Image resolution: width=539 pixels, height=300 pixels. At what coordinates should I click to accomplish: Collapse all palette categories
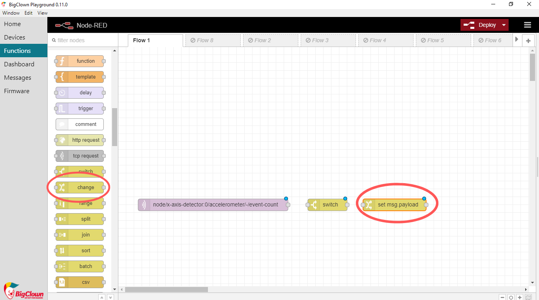[x=102, y=297]
